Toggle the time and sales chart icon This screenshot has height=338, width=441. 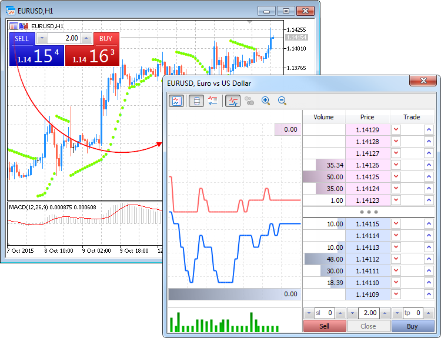(x=233, y=101)
